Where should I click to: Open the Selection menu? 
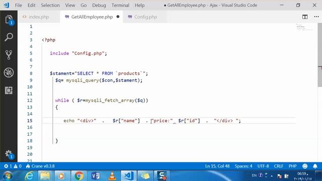click(x=50, y=6)
